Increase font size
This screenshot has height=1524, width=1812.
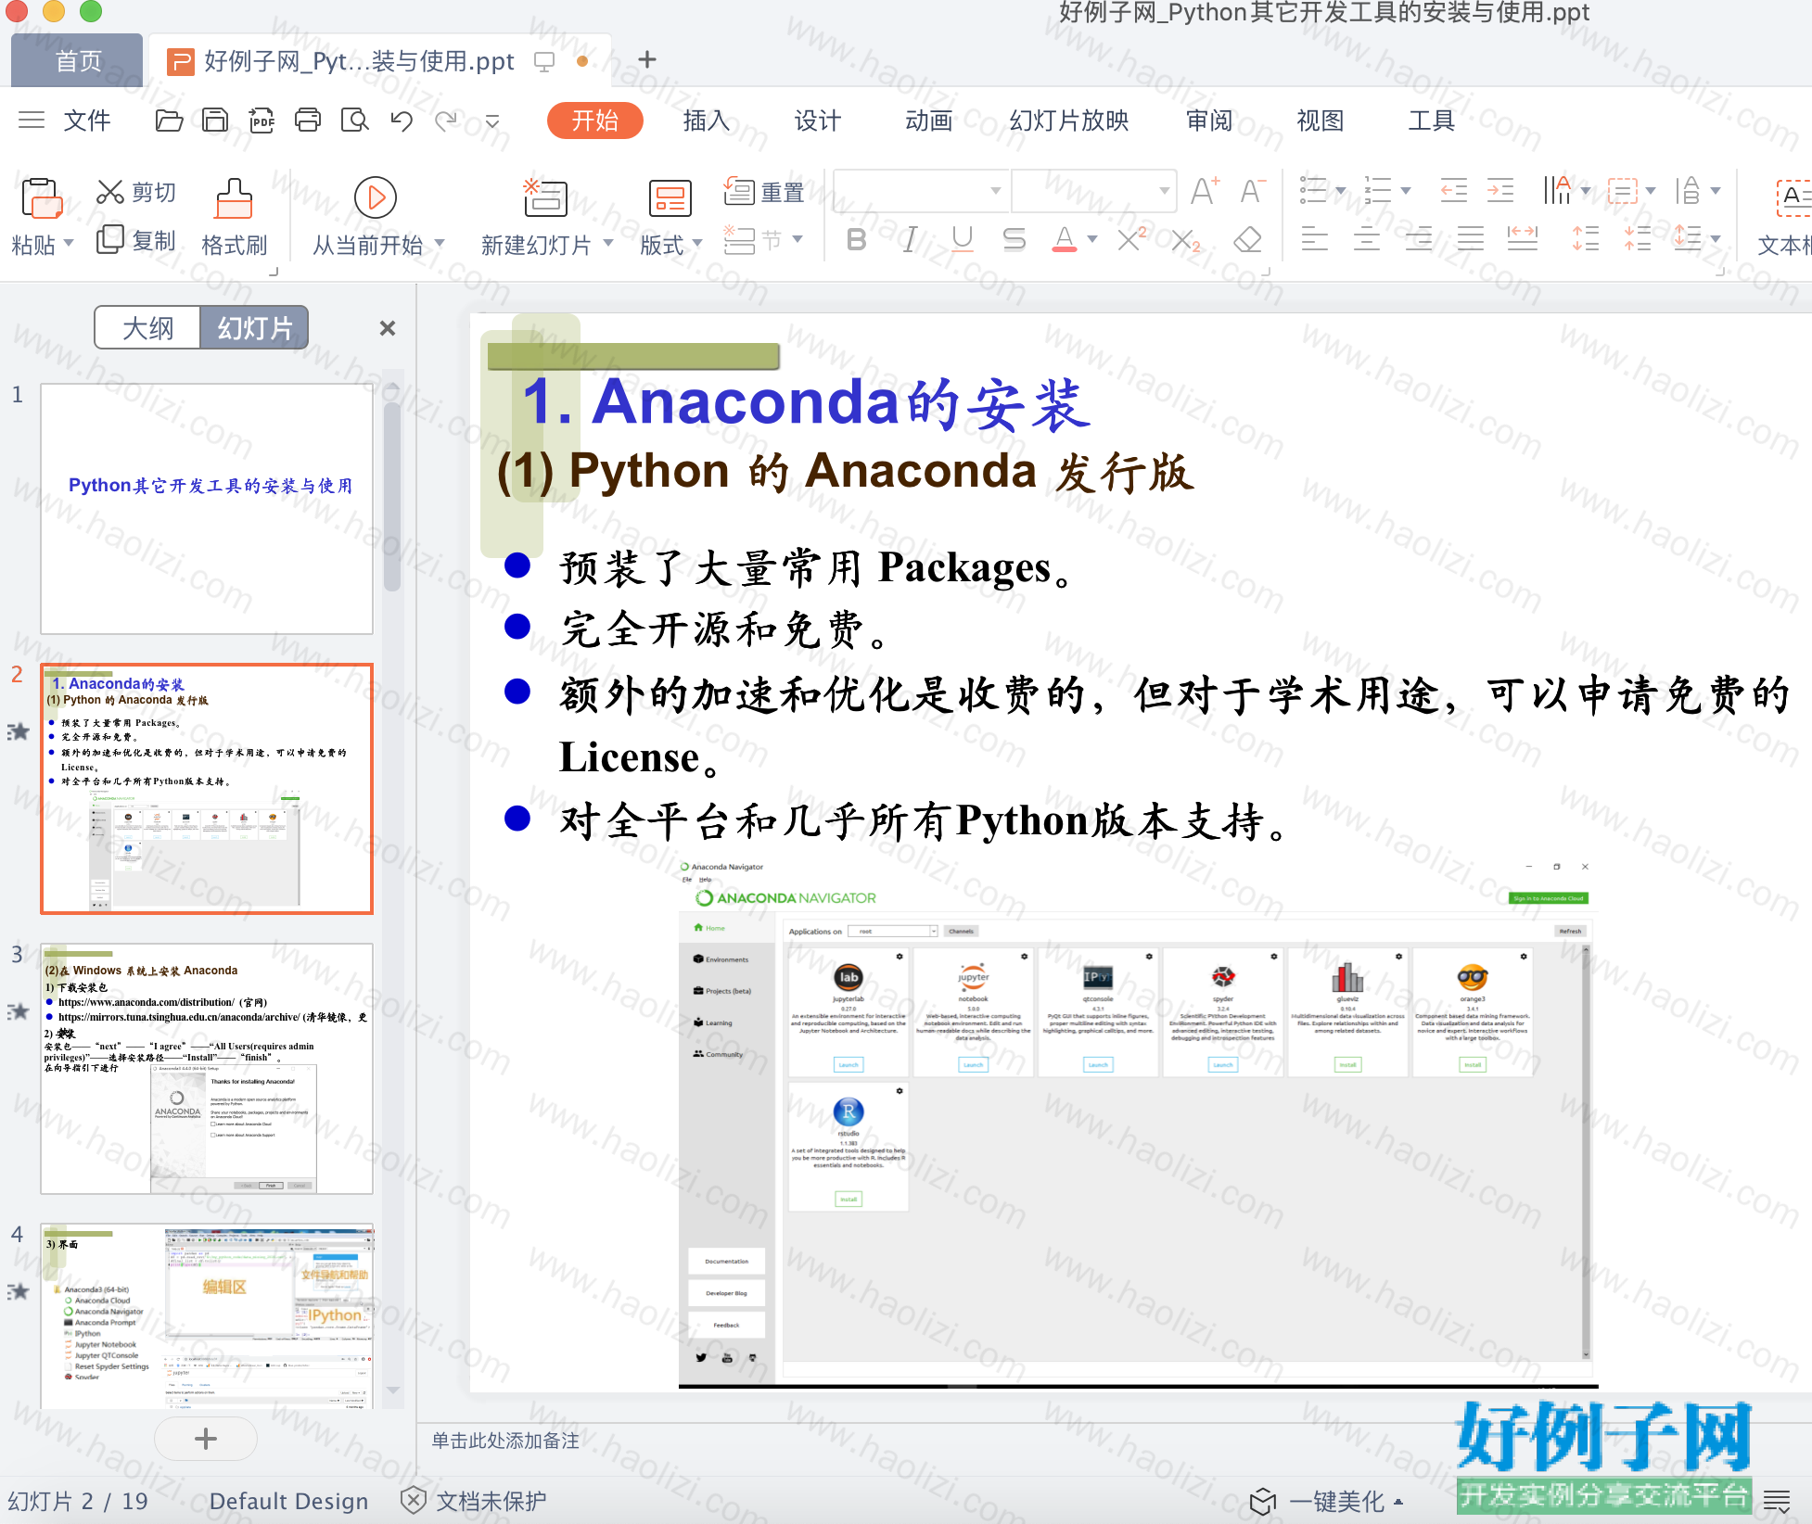[x=1205, y=191]
